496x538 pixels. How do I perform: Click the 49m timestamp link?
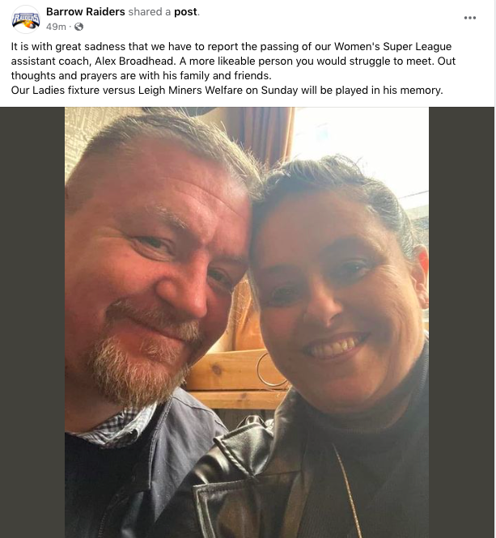[x=56, y=27]
